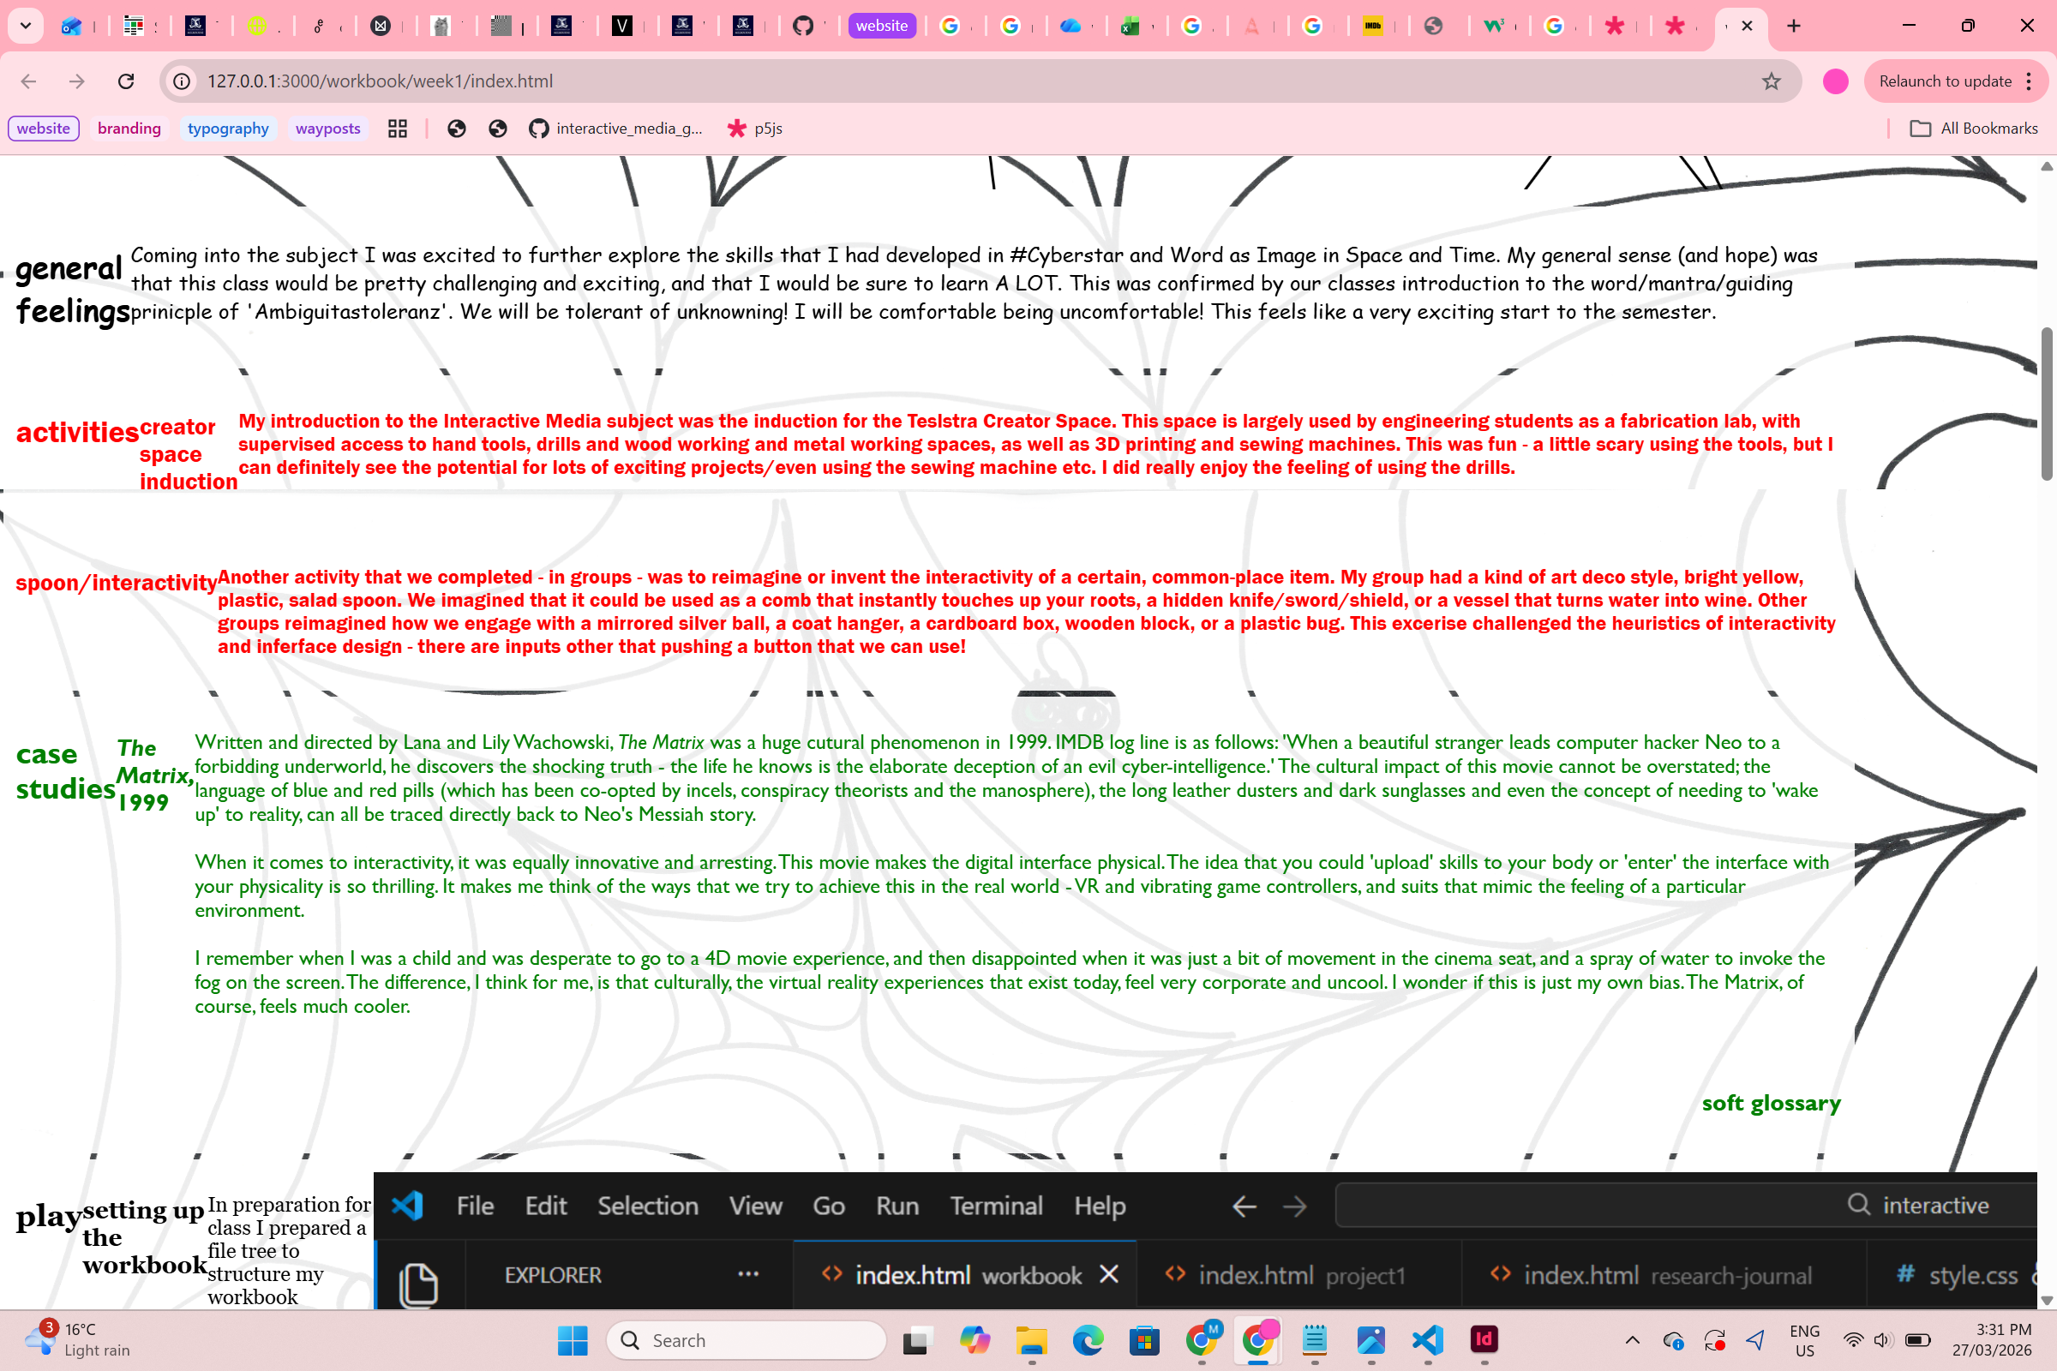Image resolution: width=2057 pixels, height=1371 pixels.
Task: Reload the current page
Action: point(126,81)
